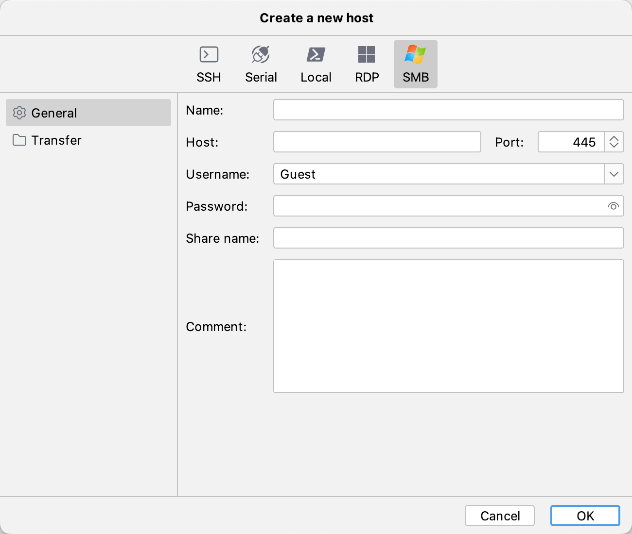Open the Transfer settings section
This screenshot has height=534, width=632.
[88, 140]
